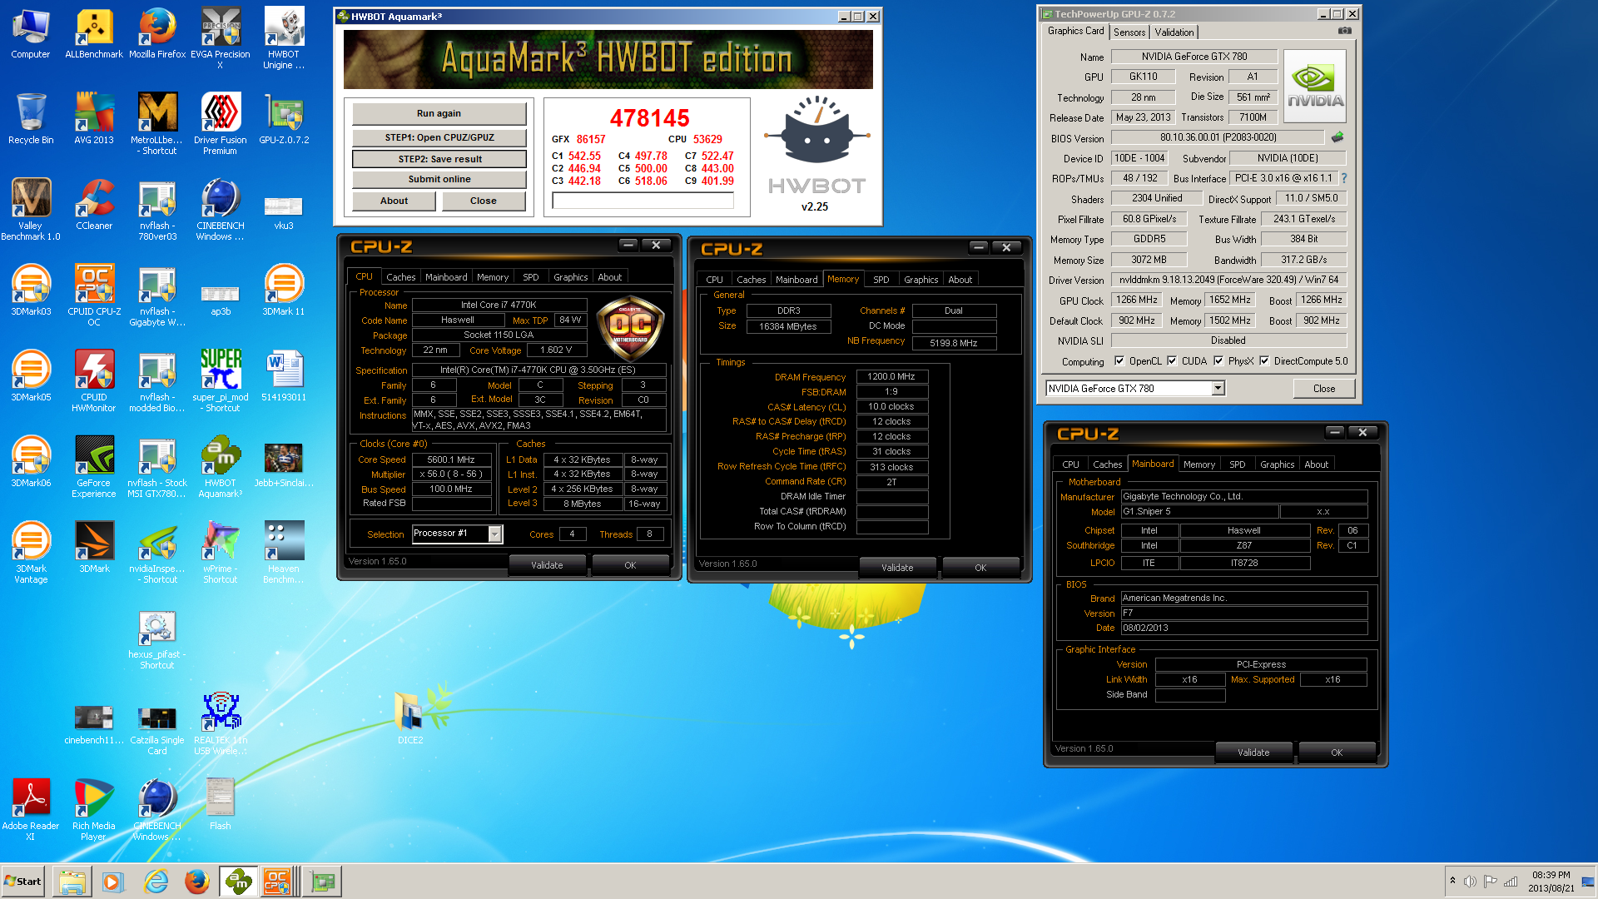Screen dimensions: 1598x899
Task: Switch to Validation tab in GPU-Z
Action: [1174, 32]
